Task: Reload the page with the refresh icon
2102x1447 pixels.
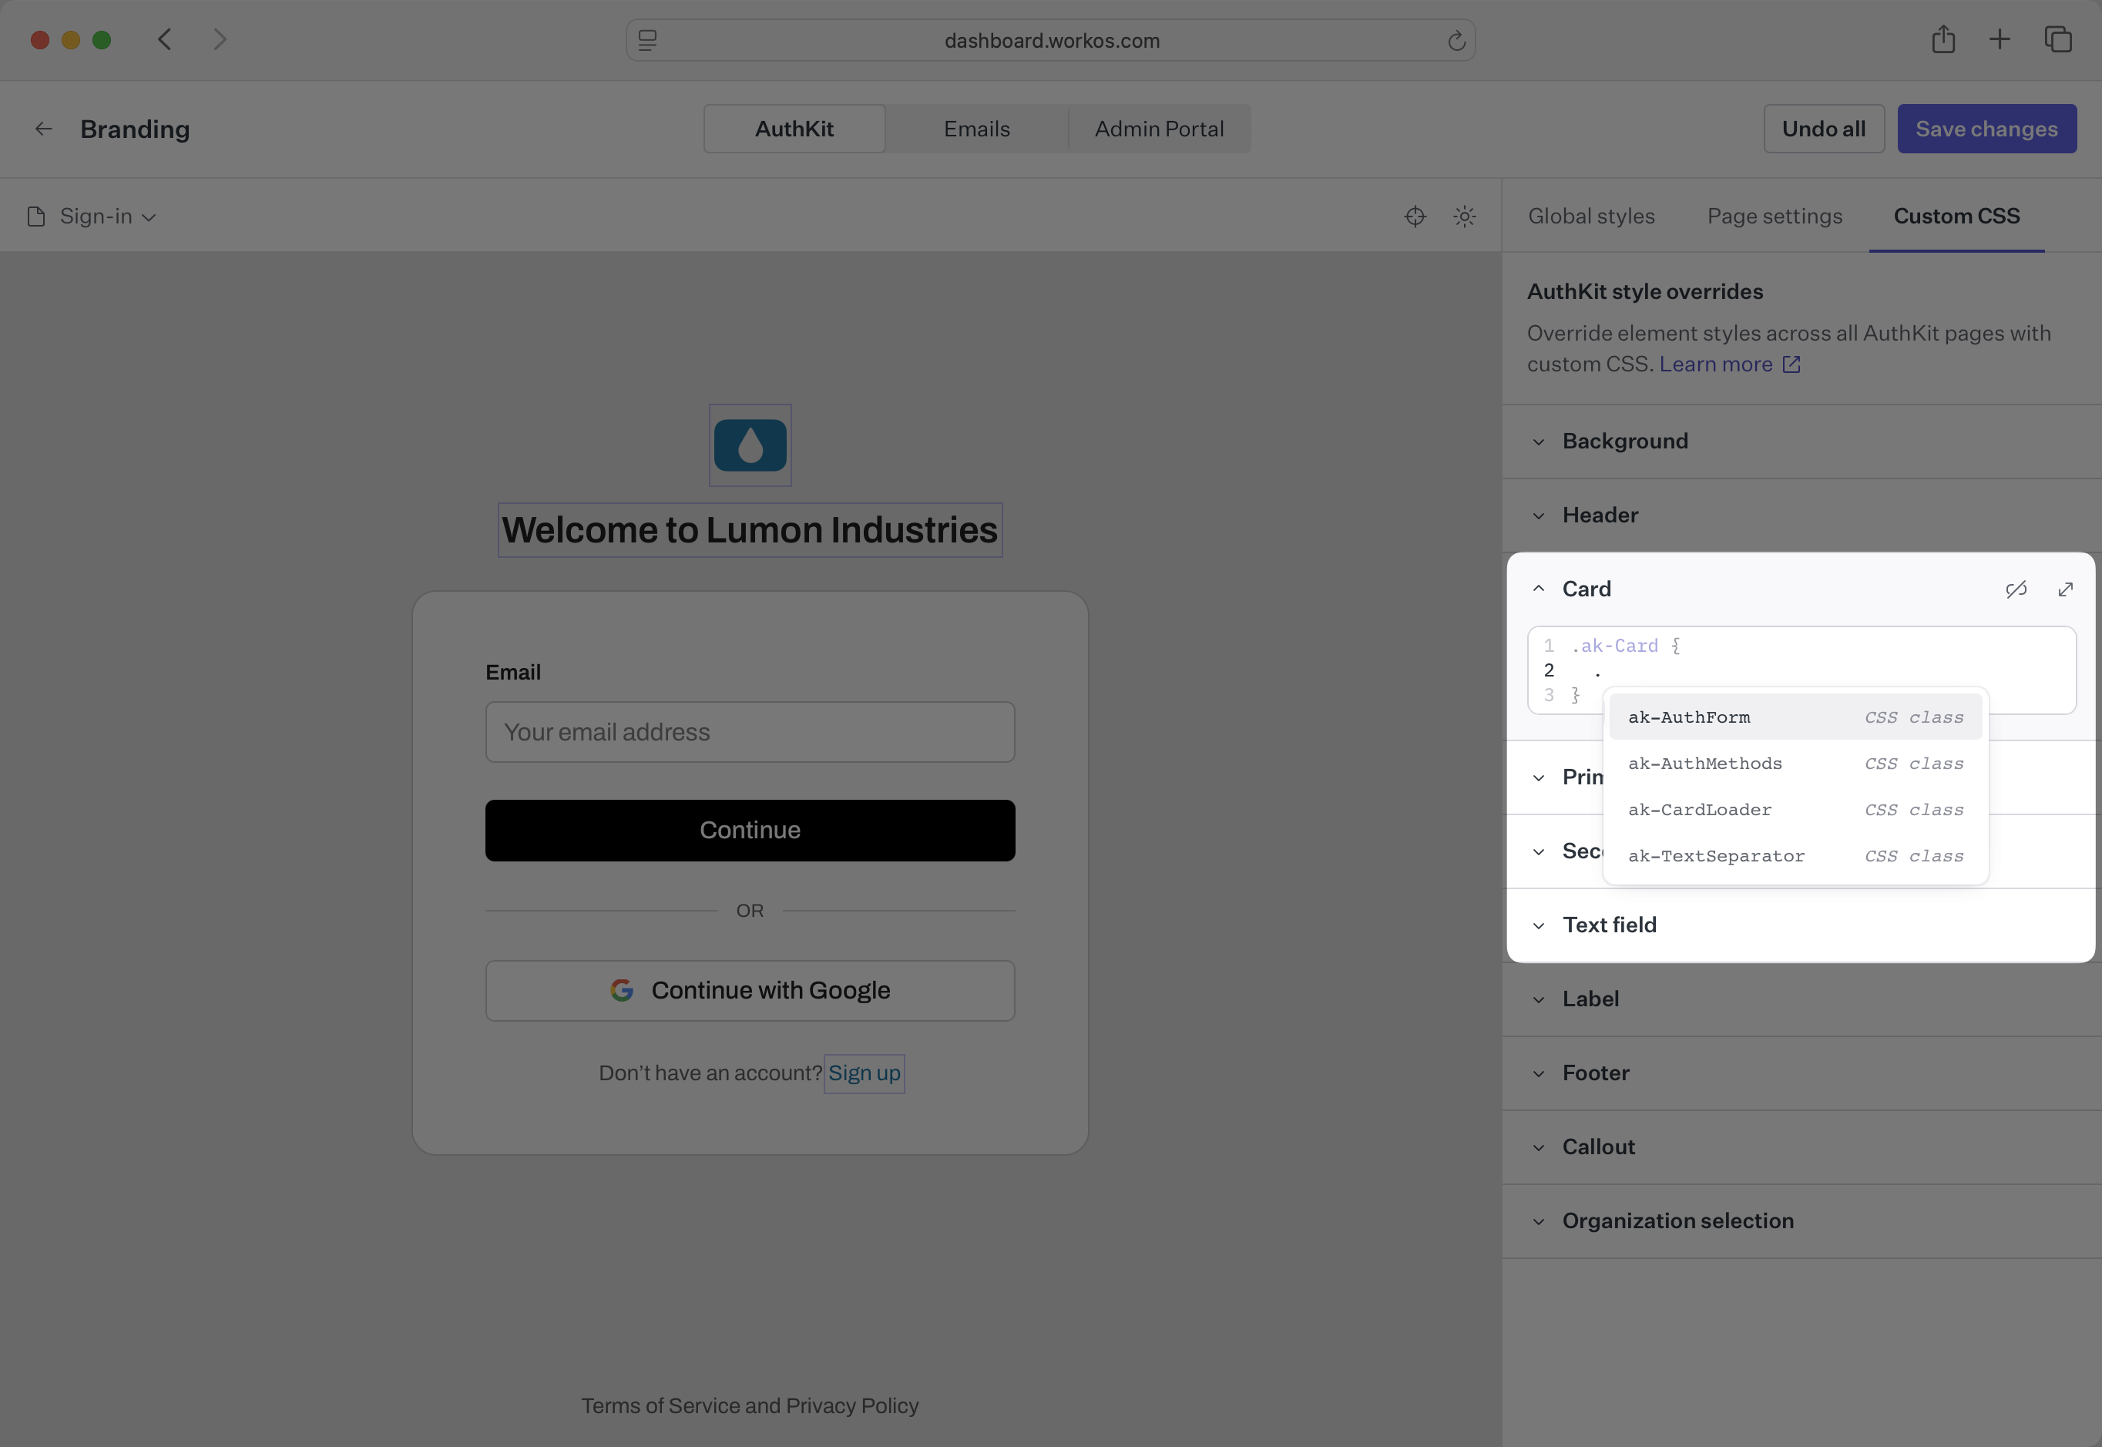Action: 1456,40
